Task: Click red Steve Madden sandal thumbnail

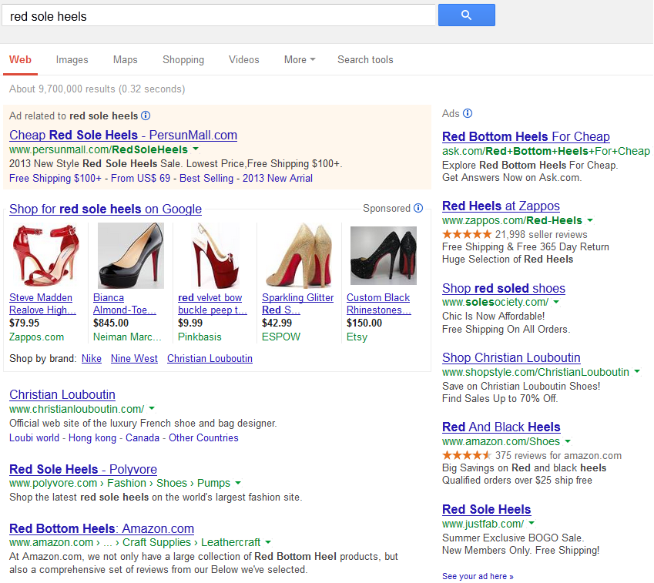Action: tap(45, 255)
